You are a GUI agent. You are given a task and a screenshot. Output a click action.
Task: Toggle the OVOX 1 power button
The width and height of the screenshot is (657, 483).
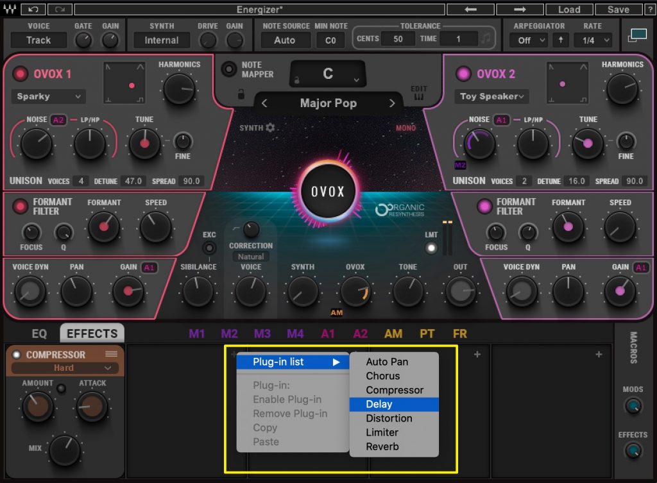coord(20,74)
